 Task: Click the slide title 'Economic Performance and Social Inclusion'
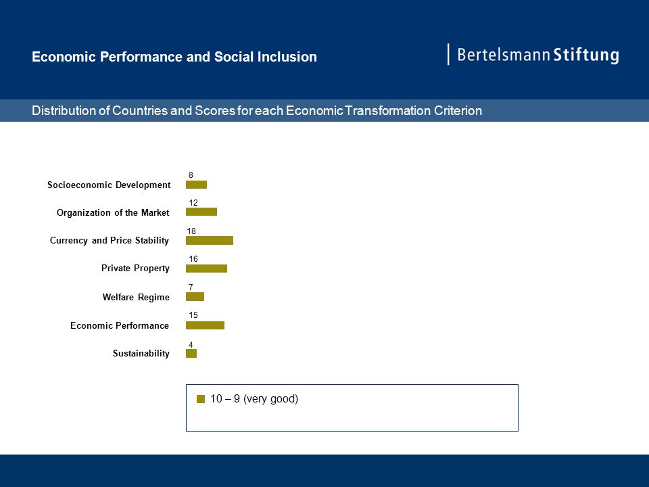click(174, 57)
